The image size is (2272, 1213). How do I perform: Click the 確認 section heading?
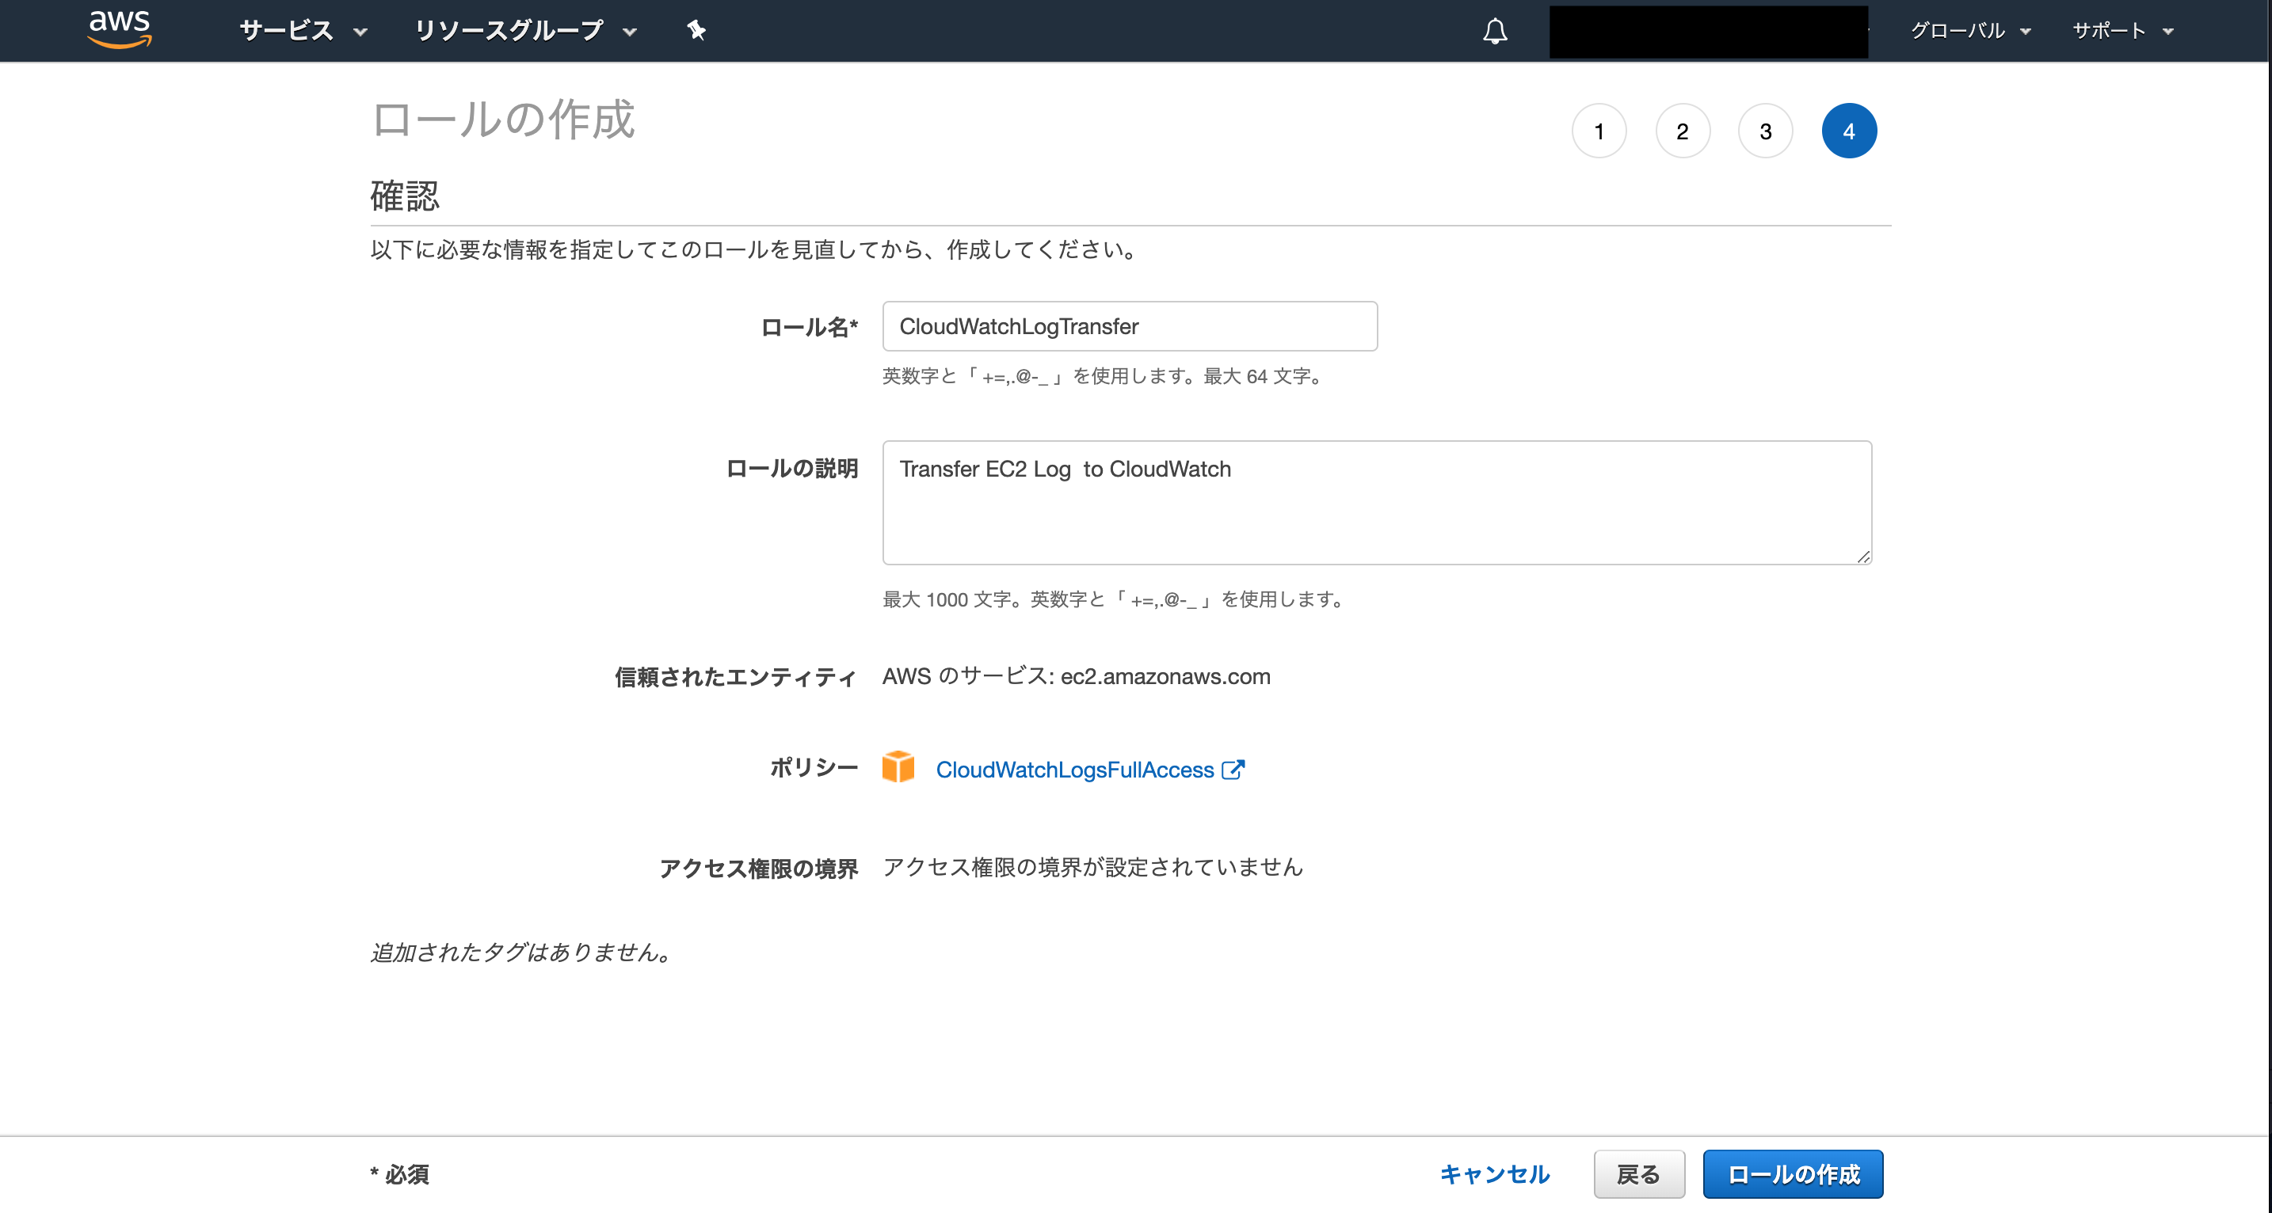coord(404,196)
